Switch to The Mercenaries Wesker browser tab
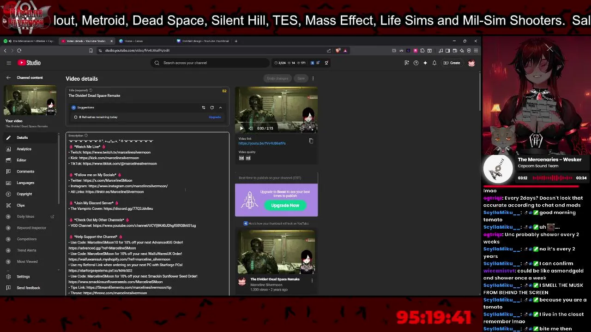The width and height of the screenshot is (591, 332). pos(29,41)
